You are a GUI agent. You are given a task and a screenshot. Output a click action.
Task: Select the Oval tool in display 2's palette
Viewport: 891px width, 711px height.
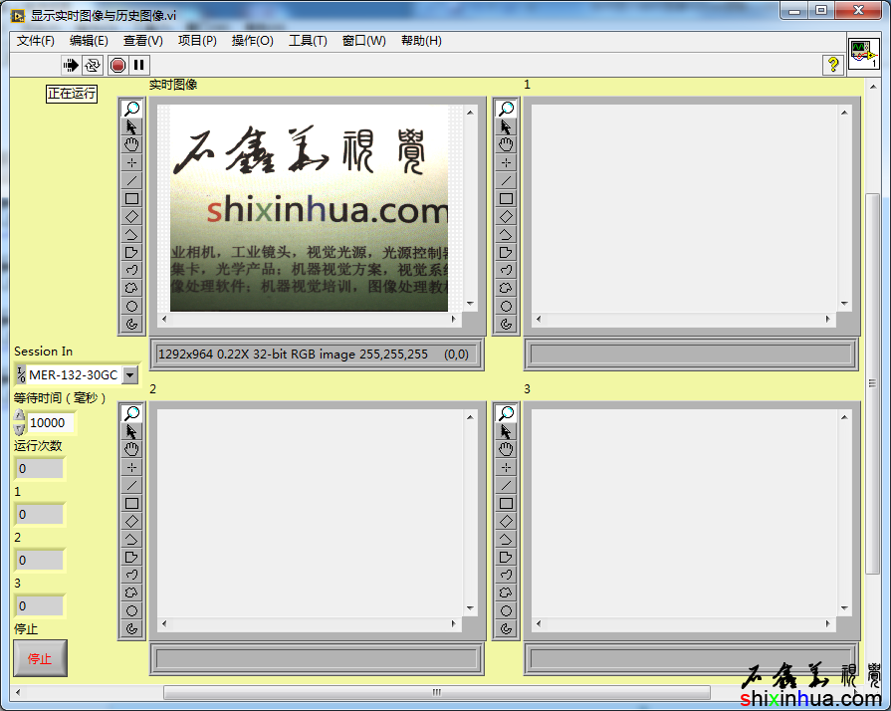(x=131, y=610)
